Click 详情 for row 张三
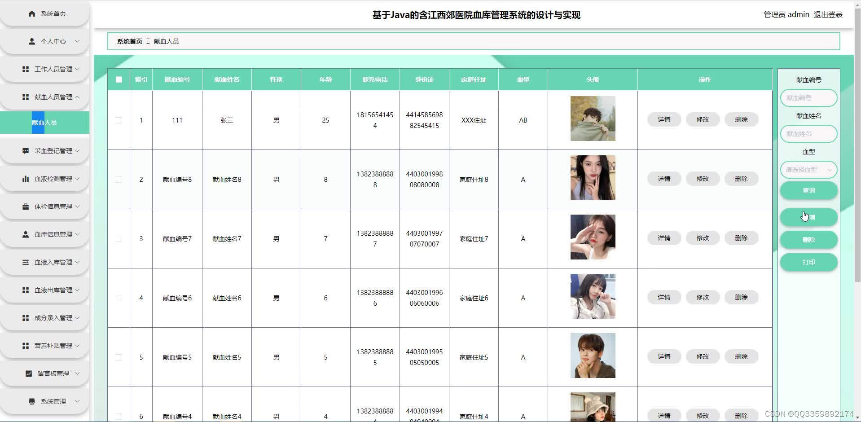Screen dimensions: 861x422 point(664,119)
